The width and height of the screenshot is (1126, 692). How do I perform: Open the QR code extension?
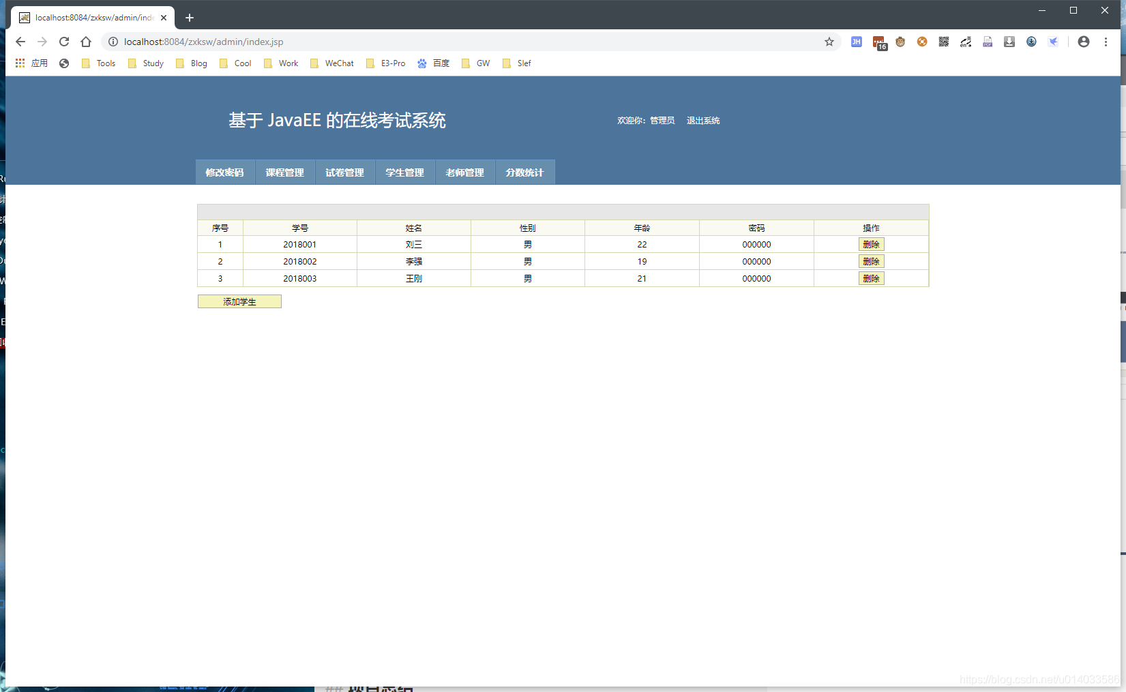tap(944, 42)
